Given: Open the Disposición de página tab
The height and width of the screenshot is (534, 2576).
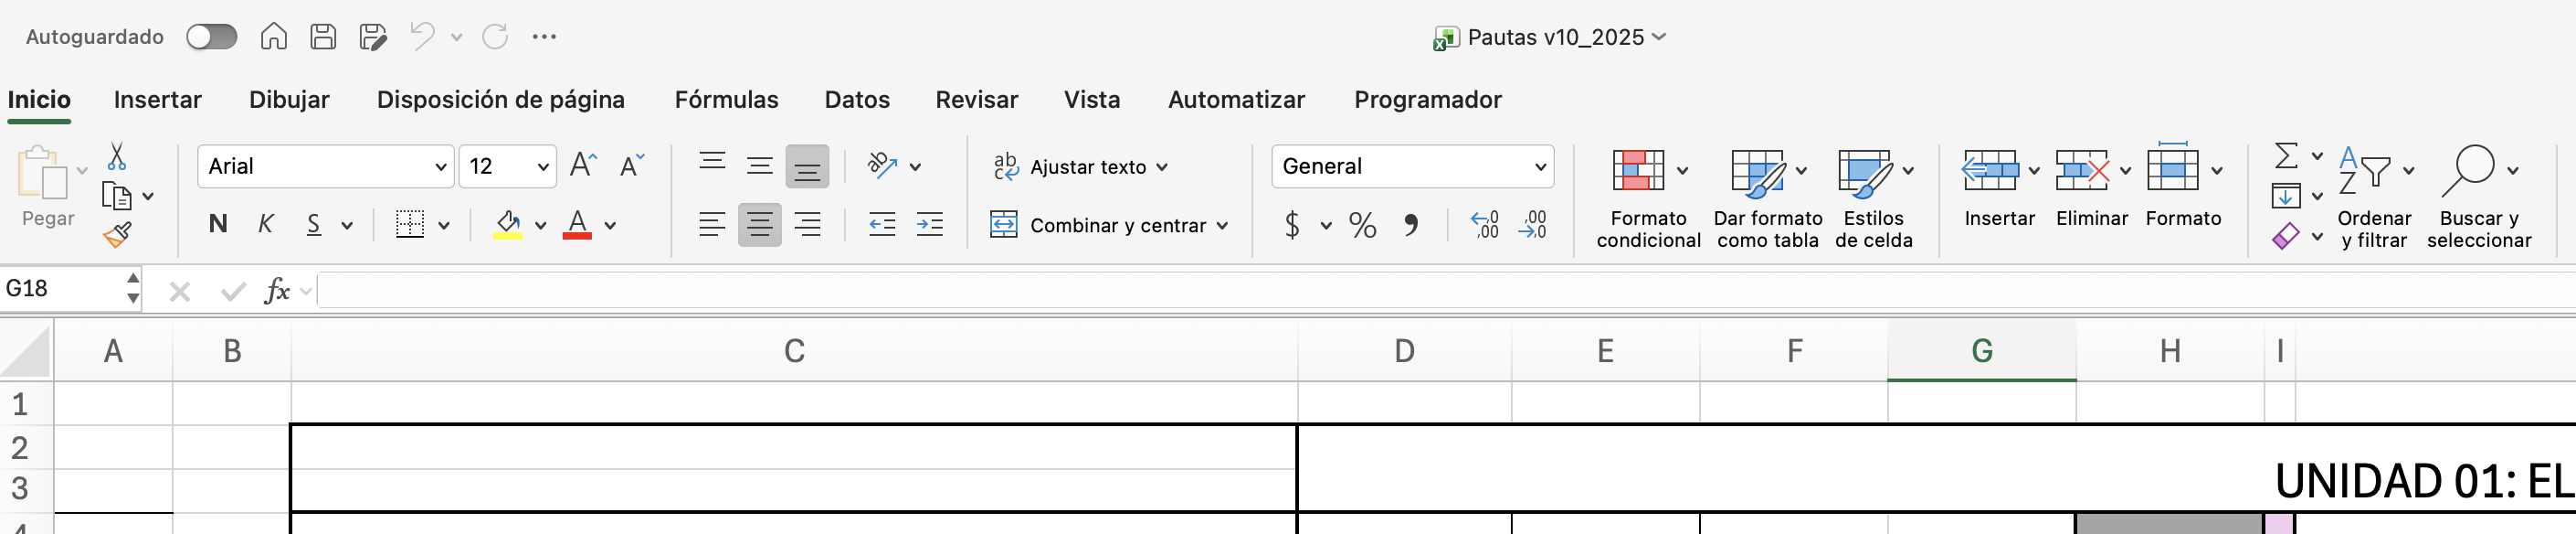Looking at the screenshot, I should pos(500,101).
